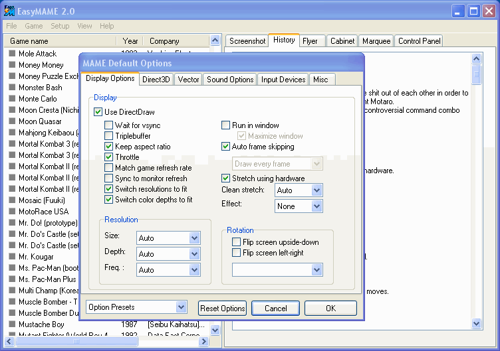500x351 pixels.
Task: Sort game list by Company column
Action: [x=177, y=41]
